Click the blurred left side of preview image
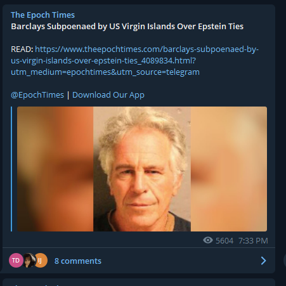This screenshot has height=286, width=286. coord(55,169)
